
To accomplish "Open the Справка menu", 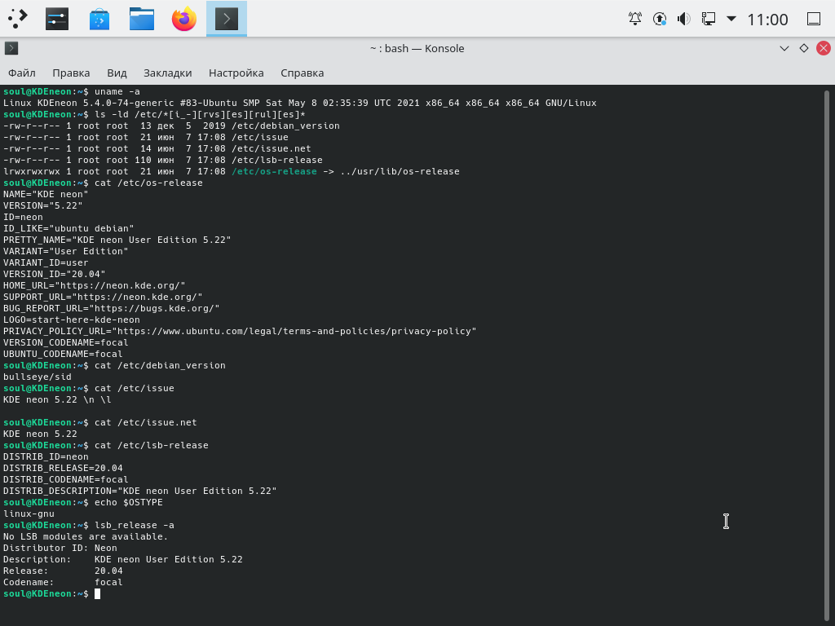I will coord(302,73).
